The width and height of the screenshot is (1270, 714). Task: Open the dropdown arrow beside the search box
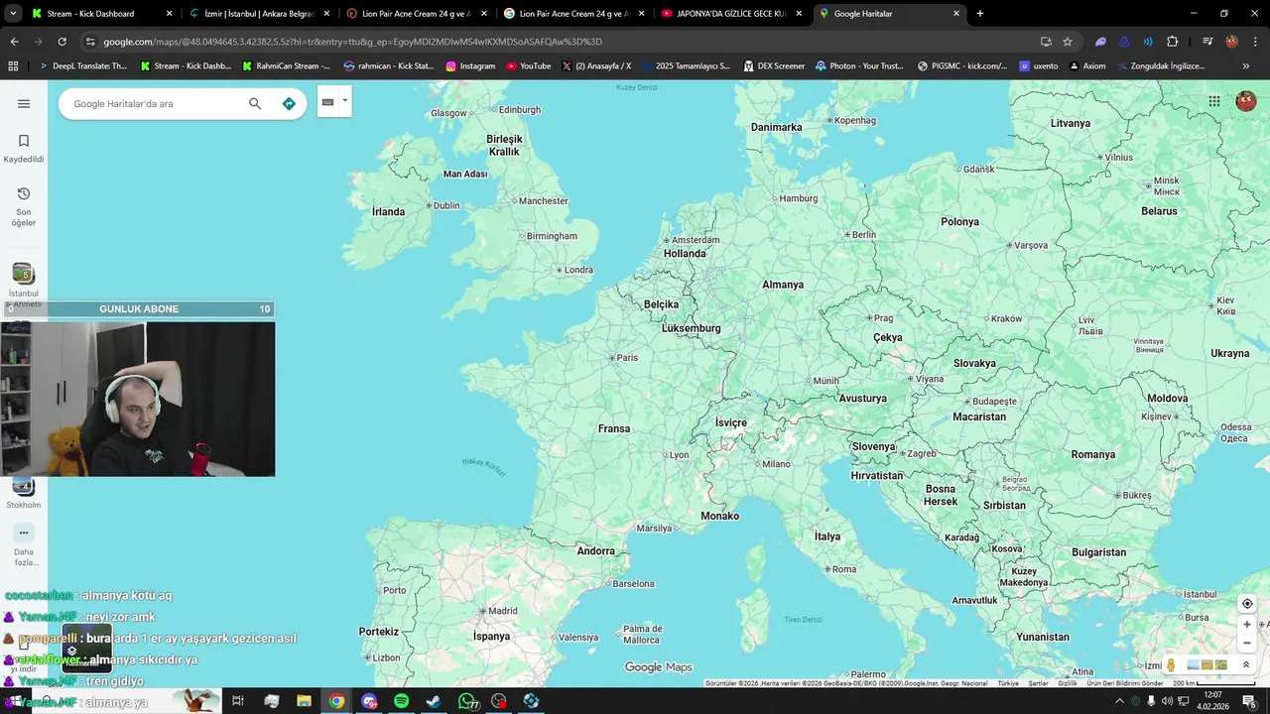pos(344,100)
